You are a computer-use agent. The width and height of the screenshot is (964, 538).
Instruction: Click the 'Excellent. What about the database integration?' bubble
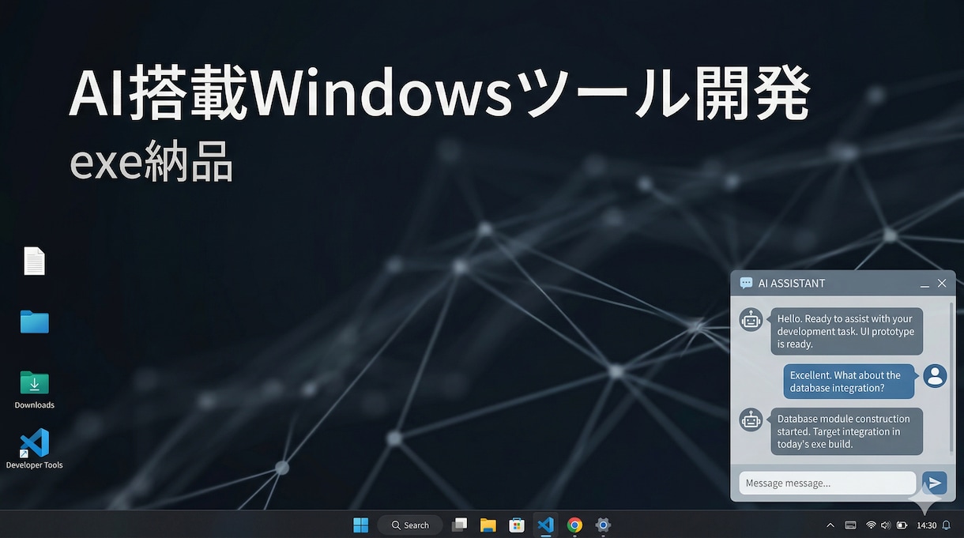pyautogui.click(x=849, y=382)
